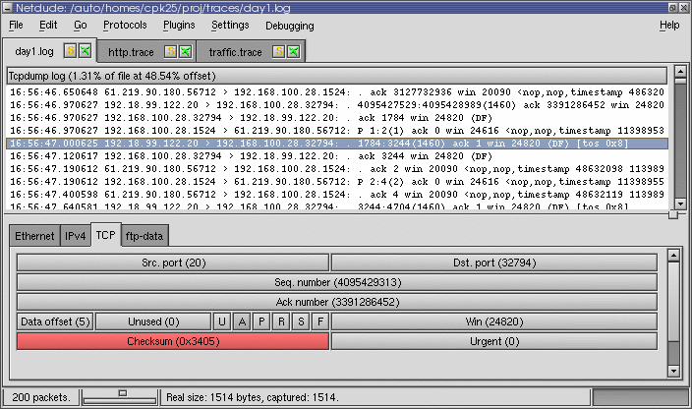Click the red Checksum (0x3405) button
This screenshot has height=409, width=692.
[x=173, y=341]
